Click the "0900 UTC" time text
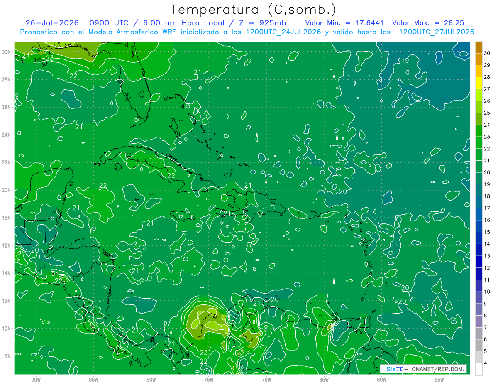This screenshot has width=498, height=385. point(109,23)
